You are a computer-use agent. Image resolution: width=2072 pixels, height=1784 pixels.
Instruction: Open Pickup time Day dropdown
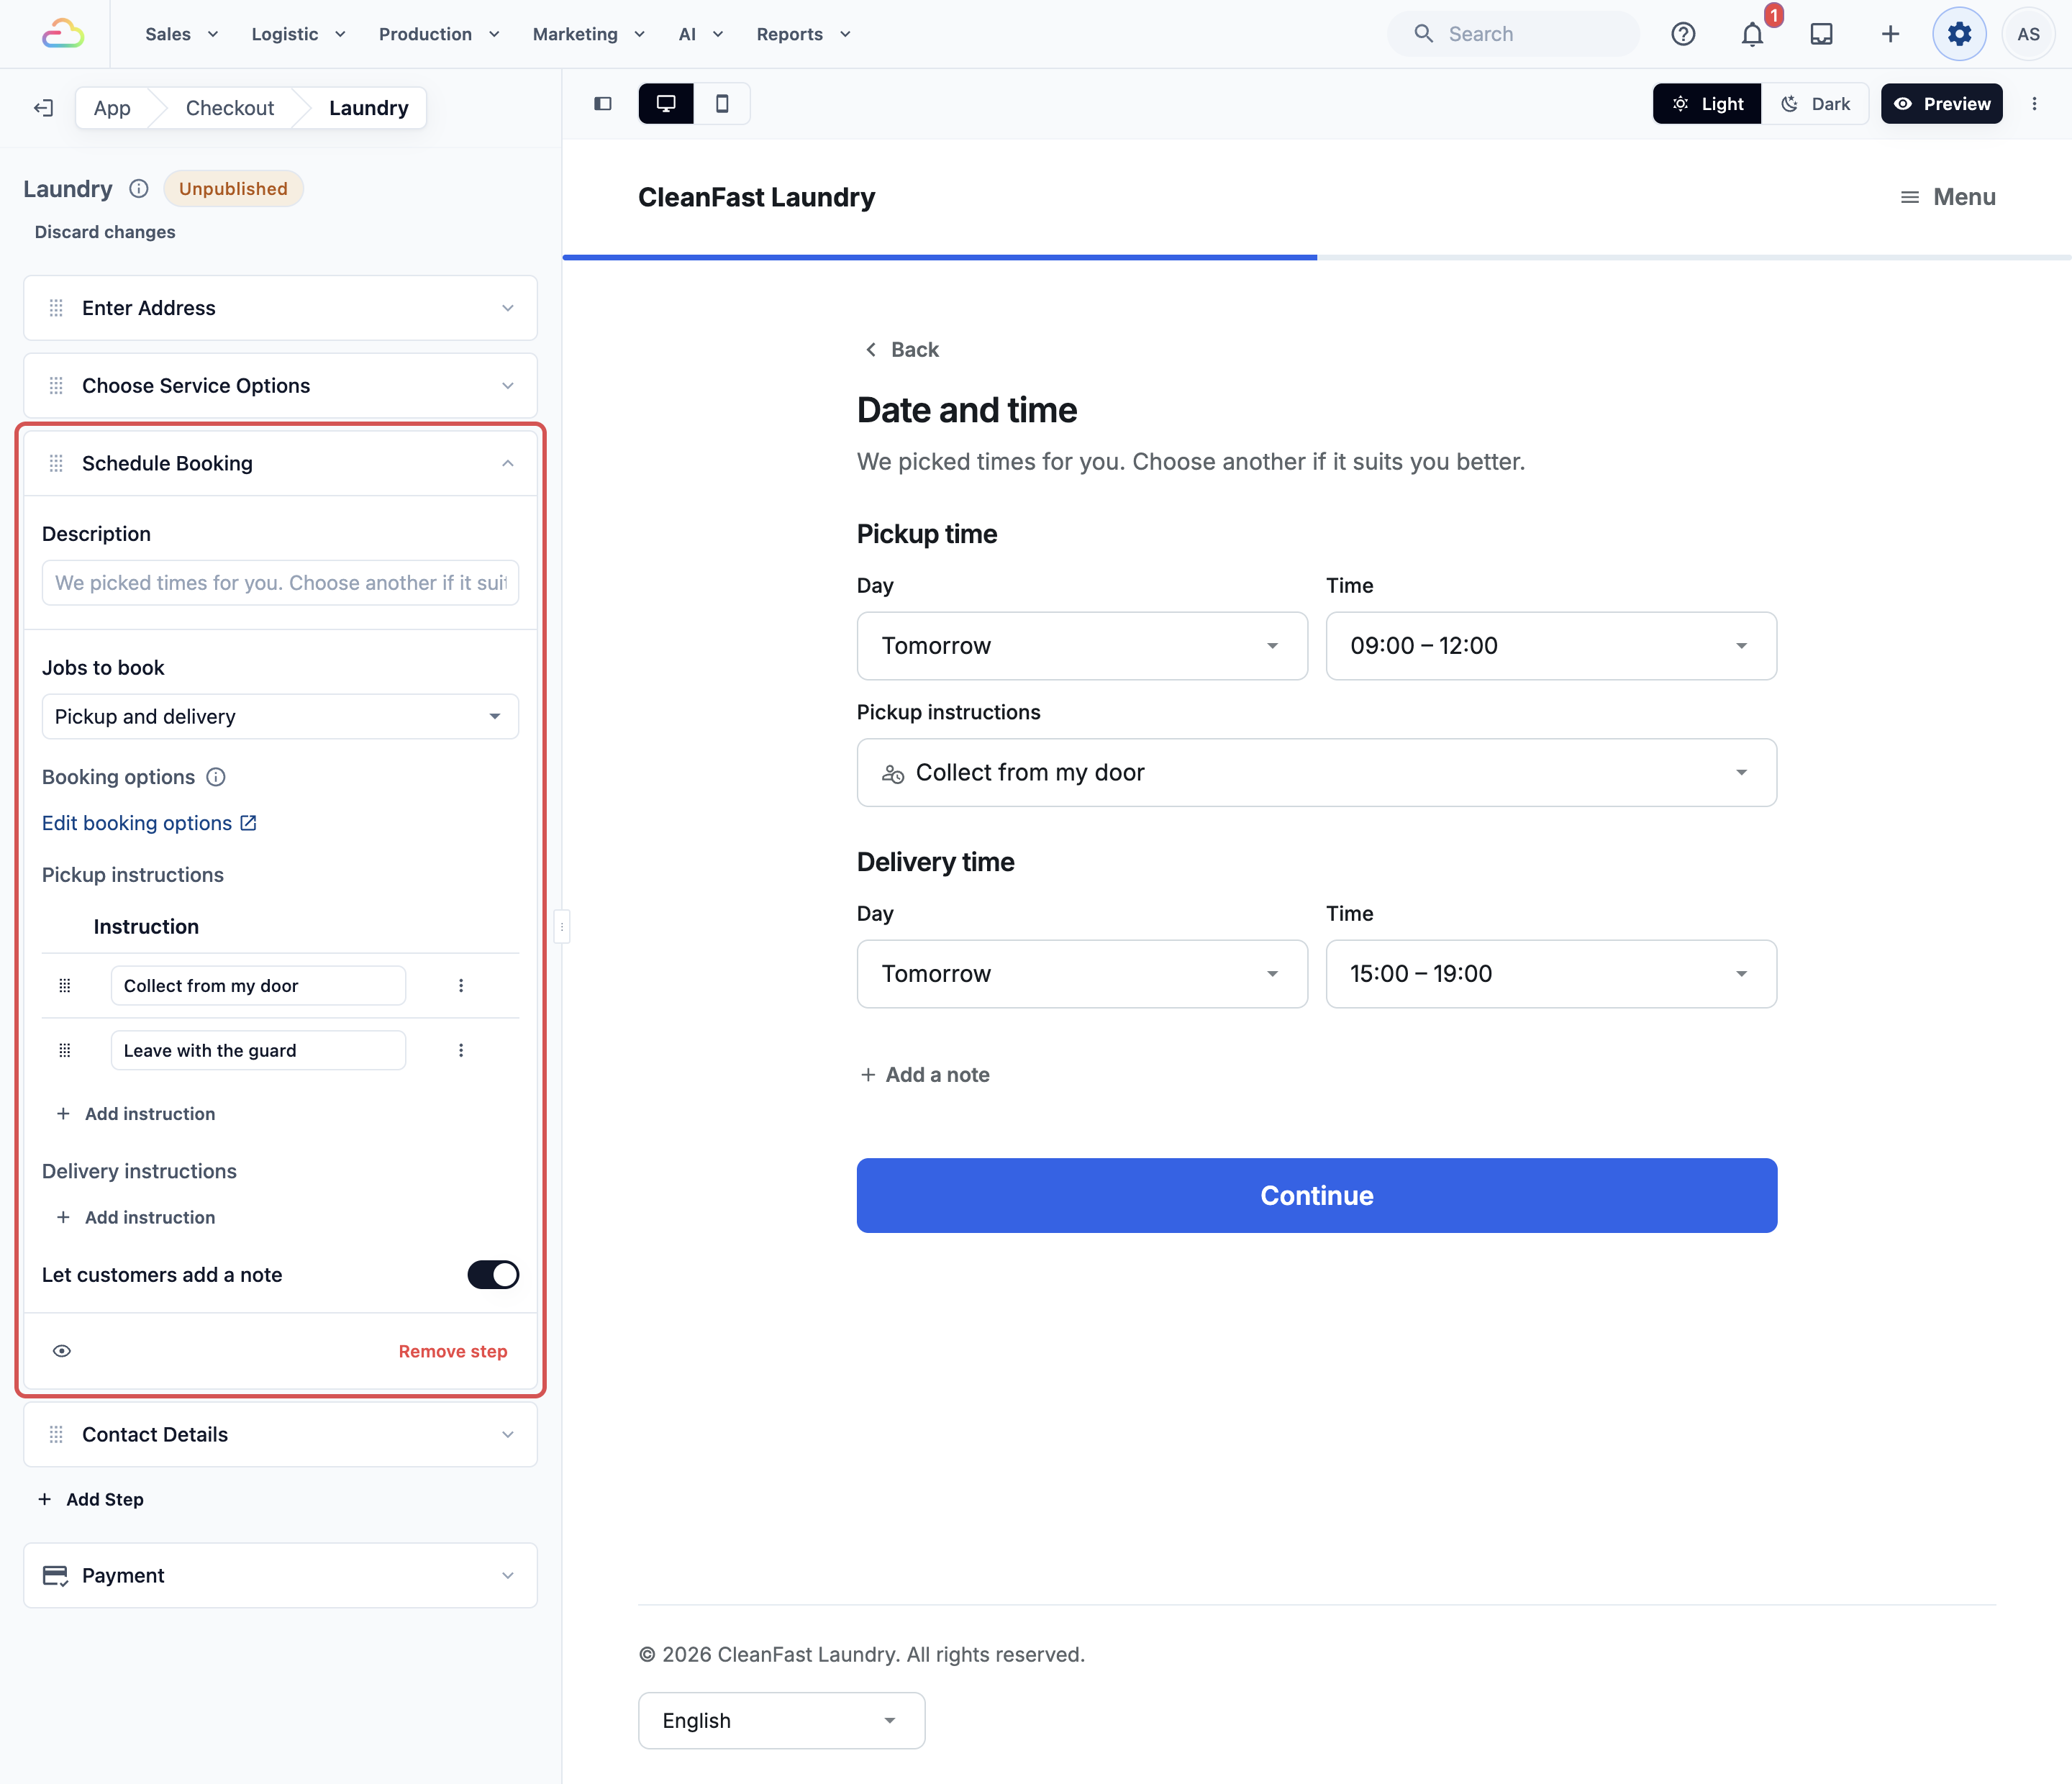pos(1082,646)
